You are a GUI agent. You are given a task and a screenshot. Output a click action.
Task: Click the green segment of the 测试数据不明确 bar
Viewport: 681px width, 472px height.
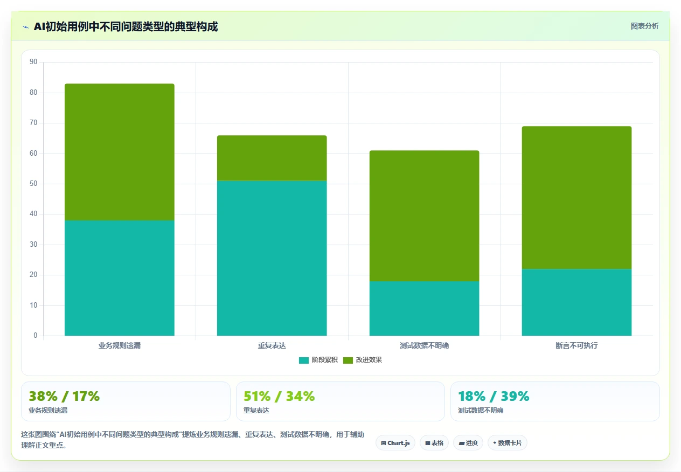pos(425,216)
